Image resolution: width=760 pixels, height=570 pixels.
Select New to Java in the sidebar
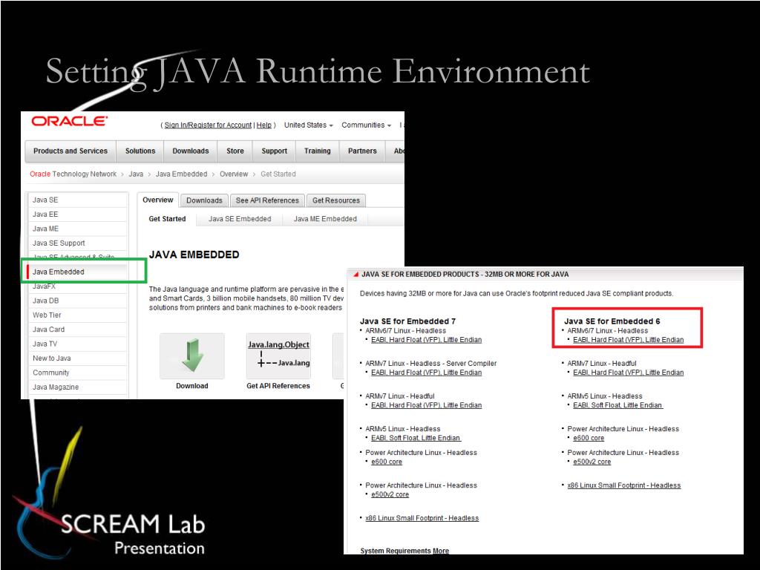(x=77, y=358)
